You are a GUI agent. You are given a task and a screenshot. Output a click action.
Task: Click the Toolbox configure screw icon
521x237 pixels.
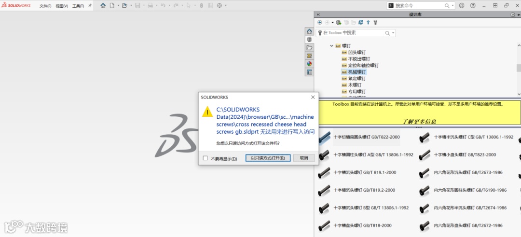[375, 22]
